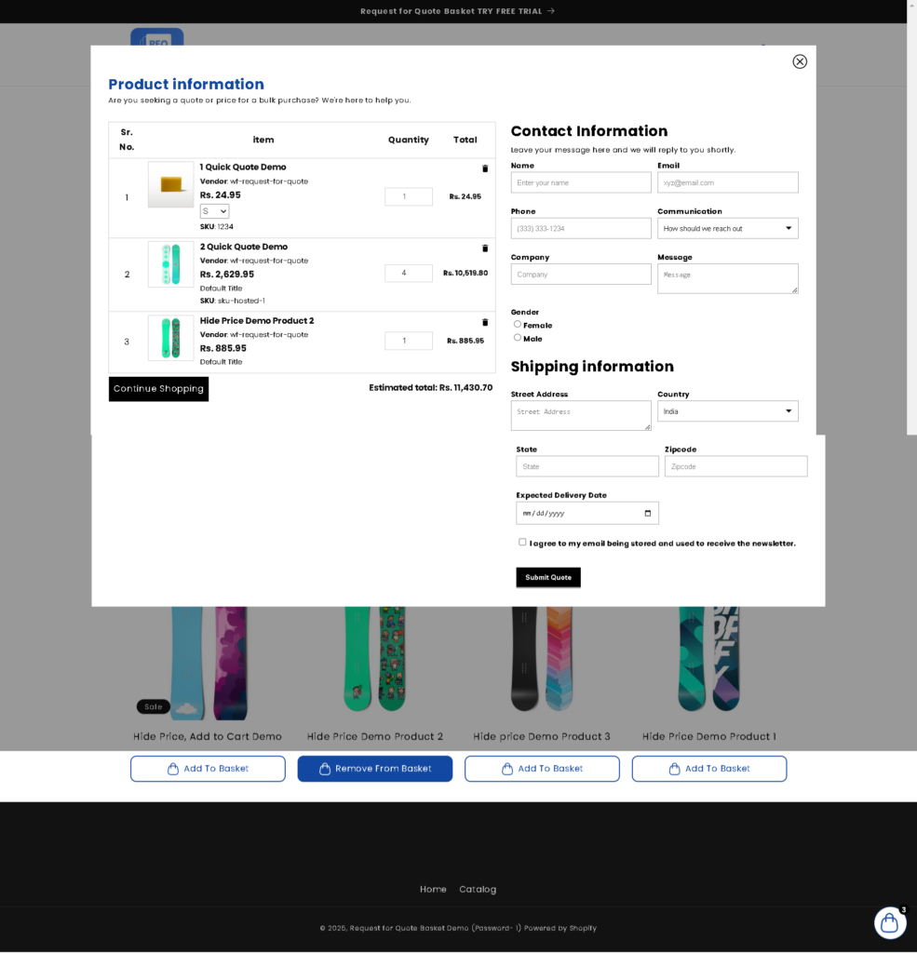Open the Country dropdown showing India
The image size is (917, 953).
[x=727, y=411]
